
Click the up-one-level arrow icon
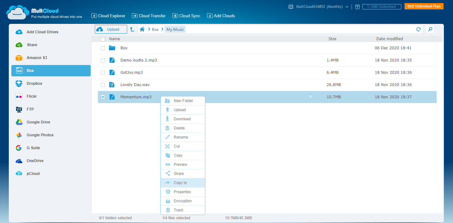click(x=132, y=29)
